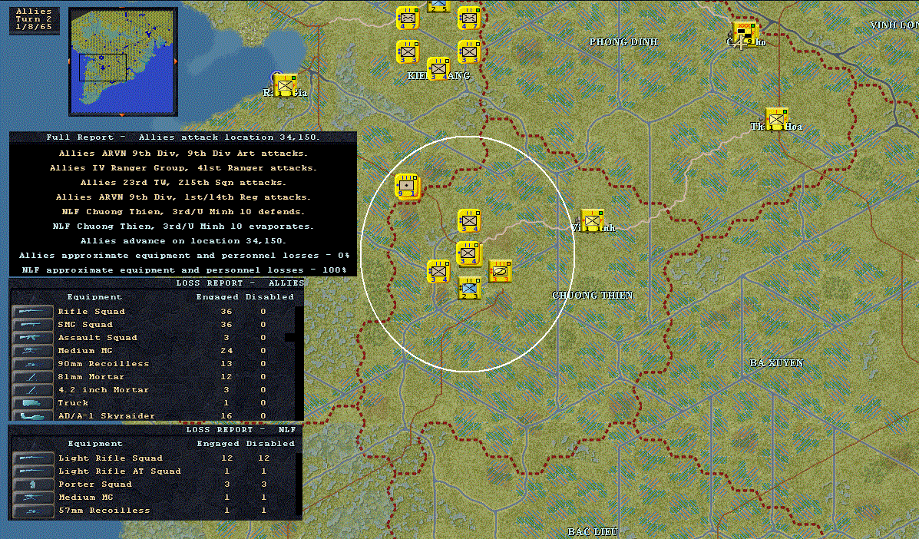
Task: Click the Assault Squad equipment icon
Action: pyautogui.click(x=33, y=338)
